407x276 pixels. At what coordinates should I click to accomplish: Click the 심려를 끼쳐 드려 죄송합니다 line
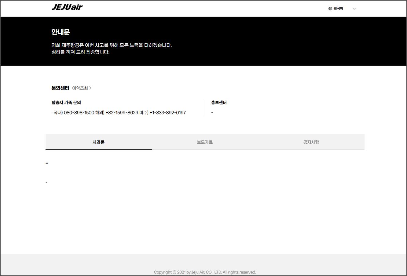(x=80, y=52)
